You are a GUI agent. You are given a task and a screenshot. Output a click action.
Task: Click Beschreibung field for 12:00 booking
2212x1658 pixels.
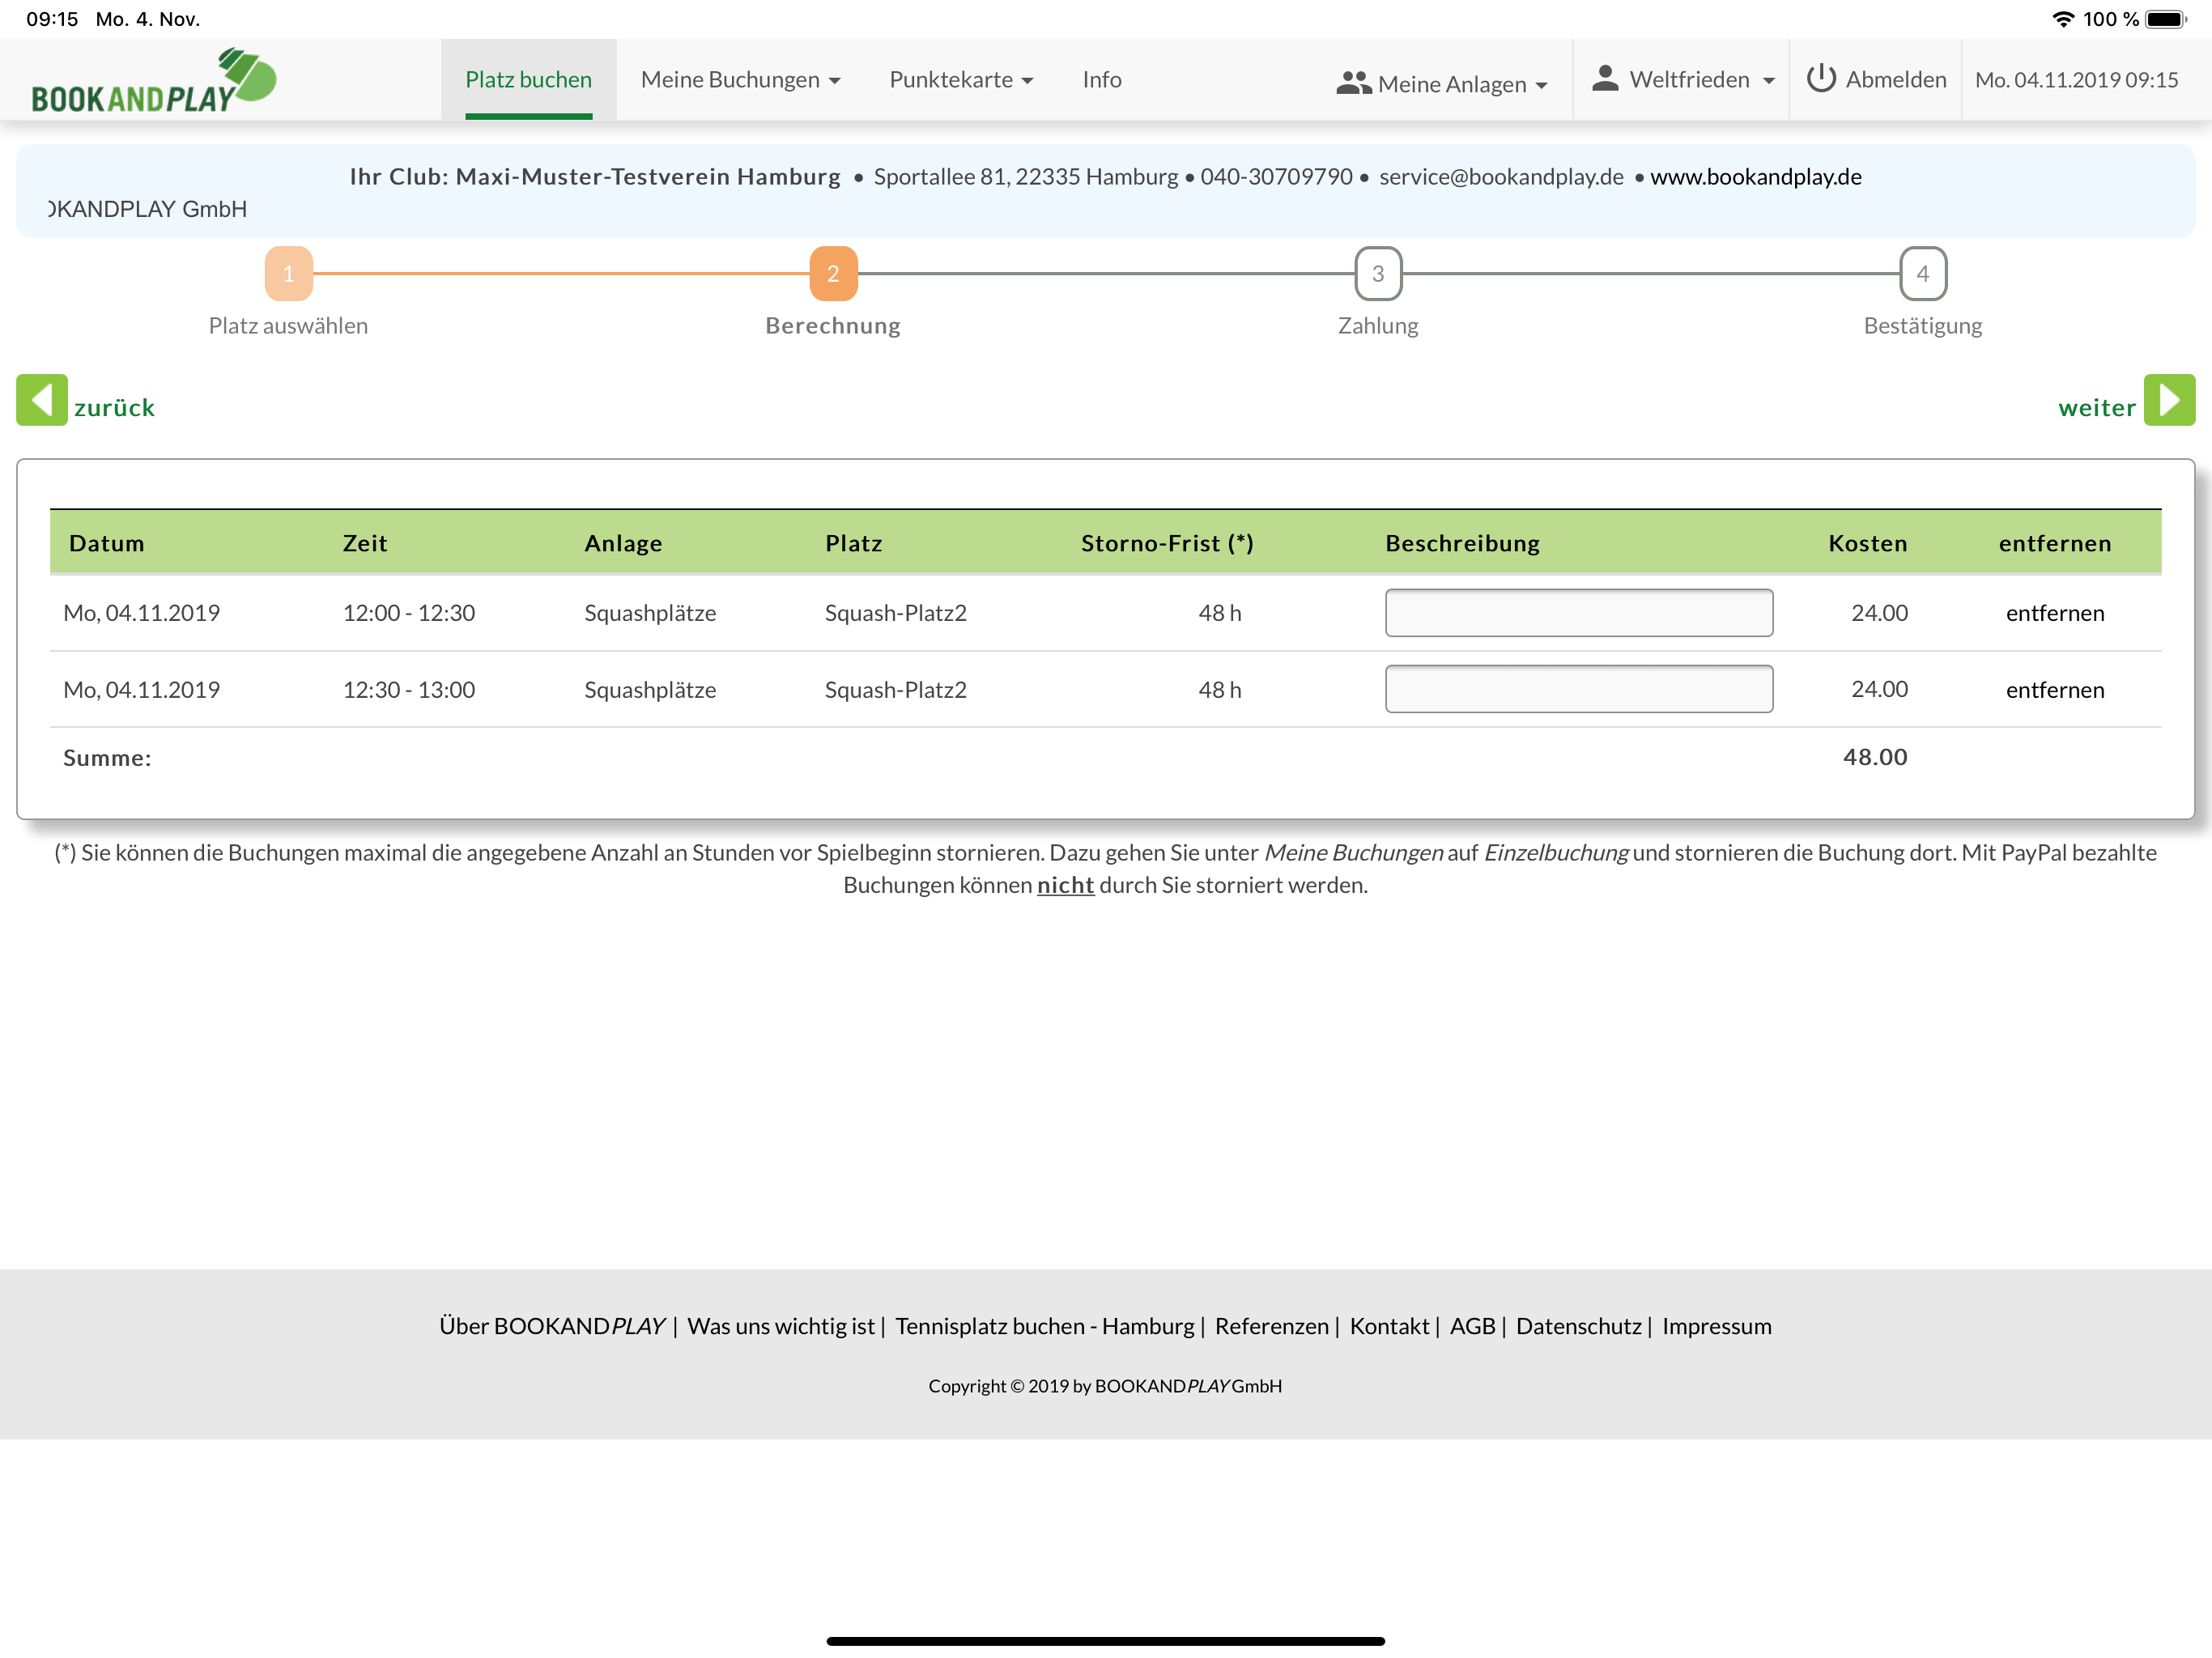point(1578,613)
